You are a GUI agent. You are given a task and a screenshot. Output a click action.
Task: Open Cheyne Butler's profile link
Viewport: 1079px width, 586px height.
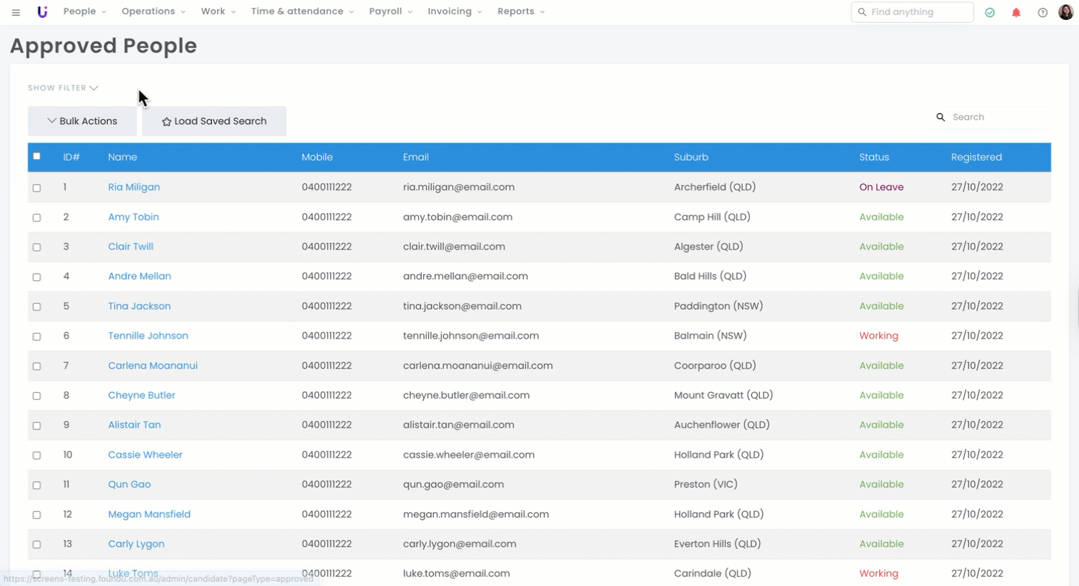pyautogui.click(x=141, y=395)
